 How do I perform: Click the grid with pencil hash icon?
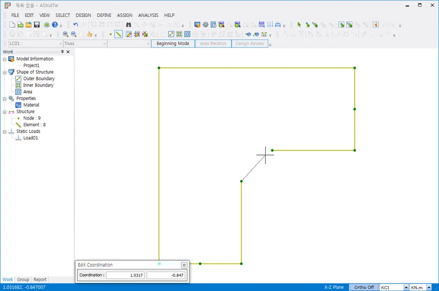point(137,34)
